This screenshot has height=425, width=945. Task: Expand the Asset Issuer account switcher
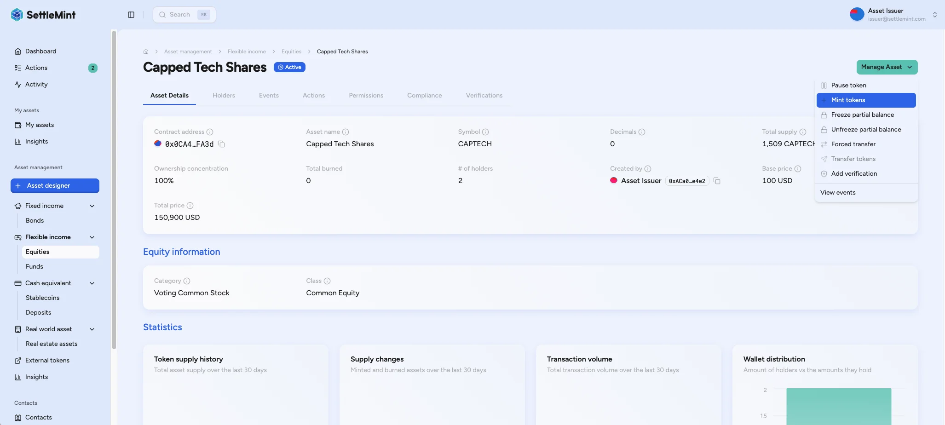pyautogui.click(x=934, y=15)
